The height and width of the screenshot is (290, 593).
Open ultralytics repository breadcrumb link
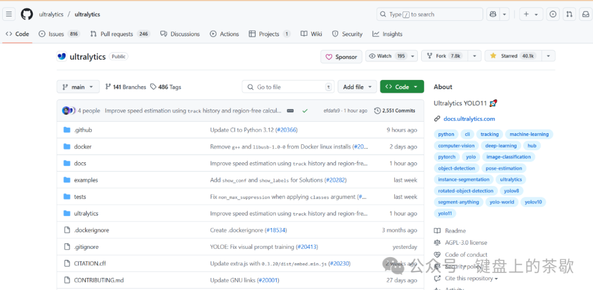87,14
